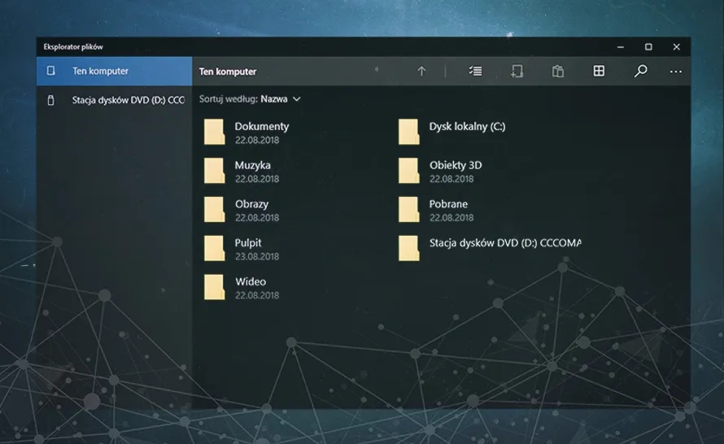This screenshot has width=724, height=444.
Task: Select the Obiekty 3D label
Action: [456, 165]
